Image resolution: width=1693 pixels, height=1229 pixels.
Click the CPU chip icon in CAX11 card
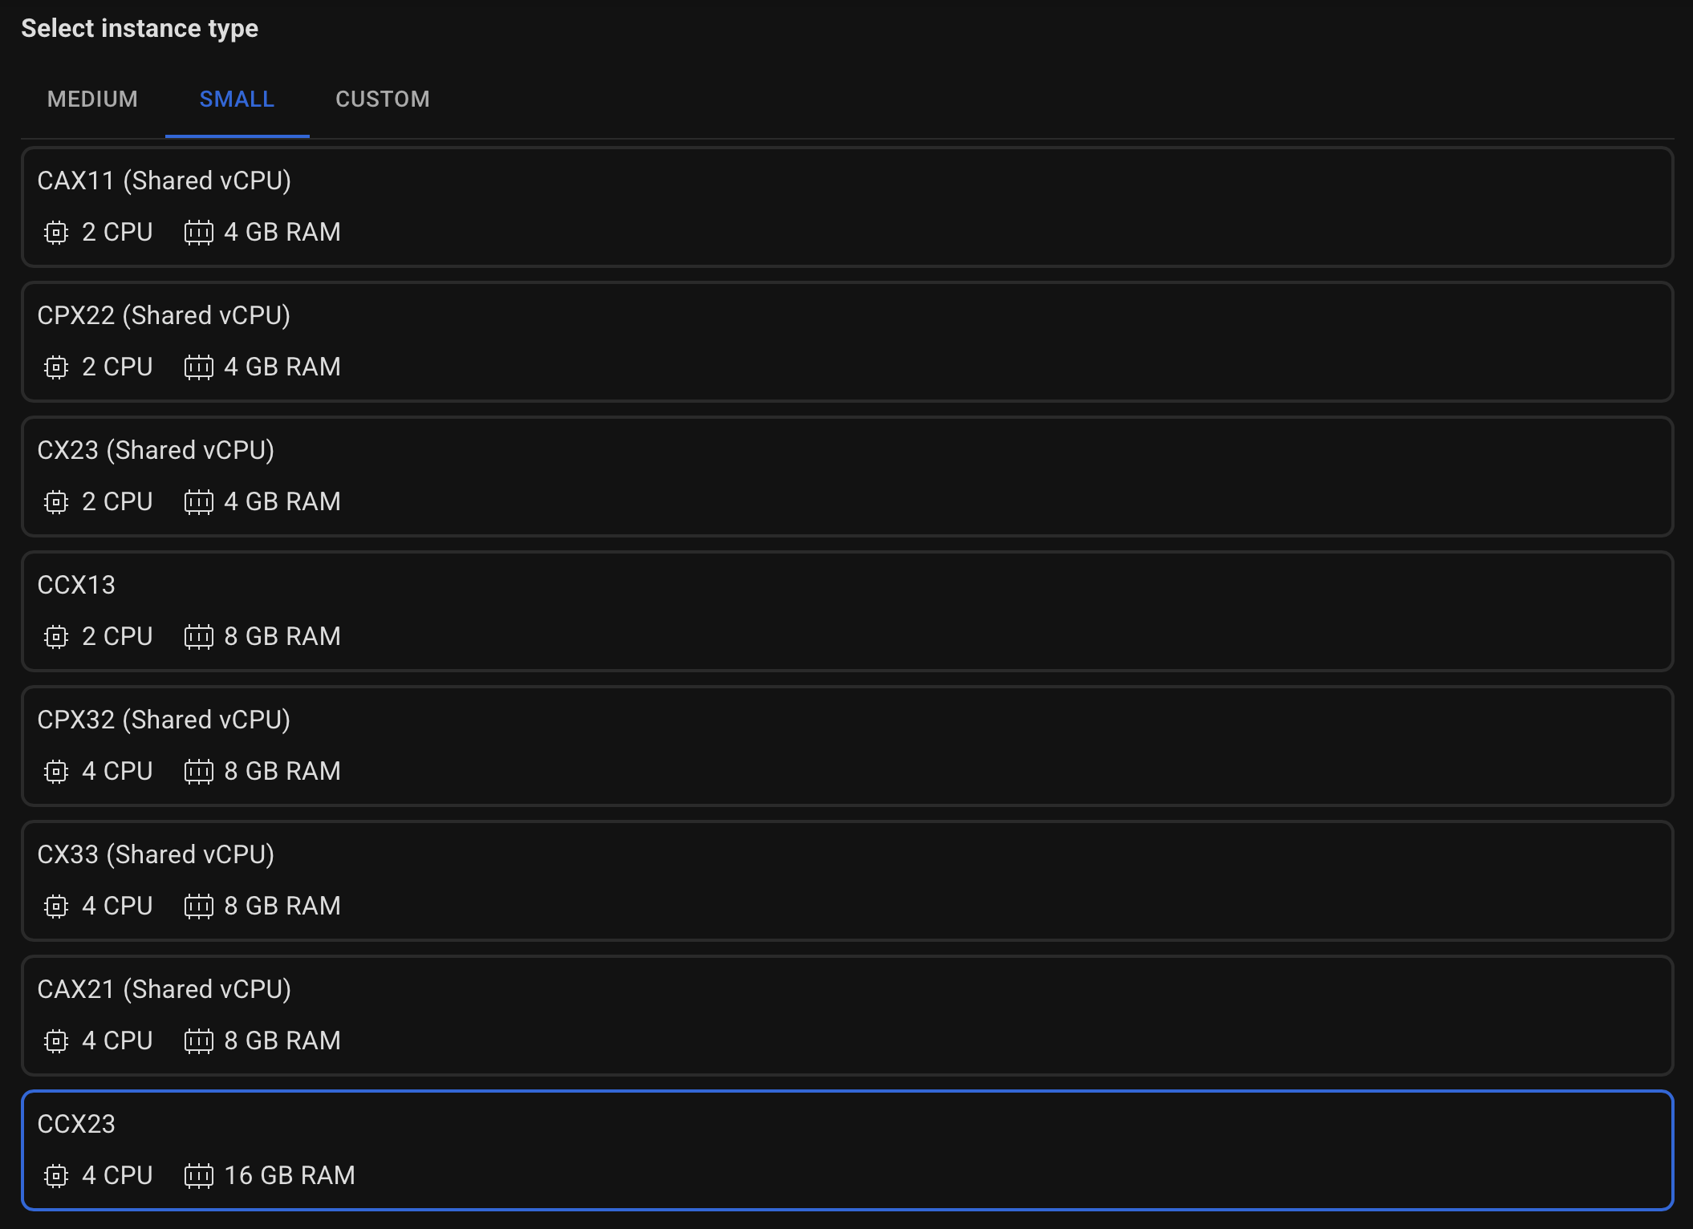point(56,233)
